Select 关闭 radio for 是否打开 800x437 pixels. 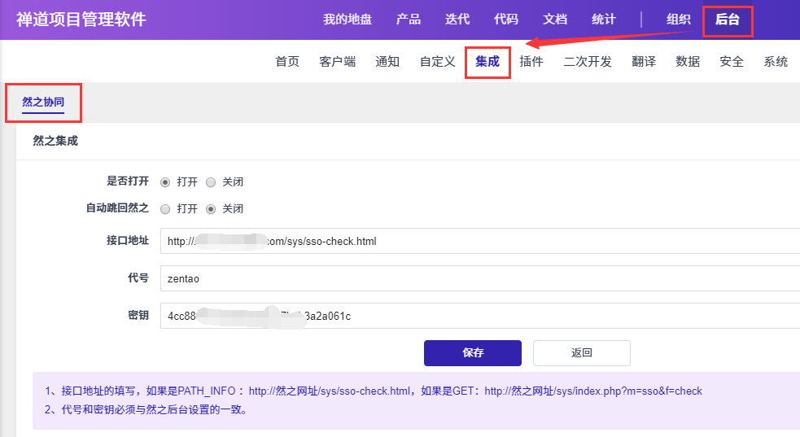point(211,182)
